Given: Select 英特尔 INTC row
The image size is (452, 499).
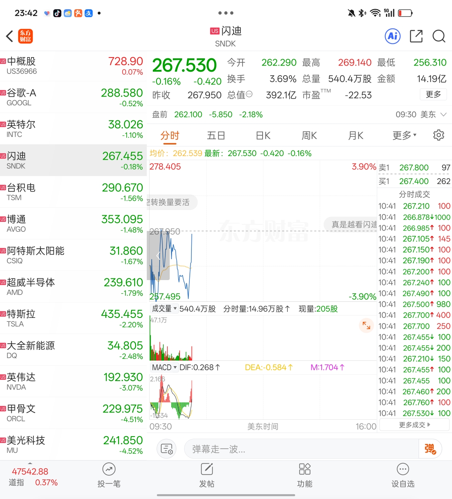Looking at the screenshot, I should click(x=73, y=129).
